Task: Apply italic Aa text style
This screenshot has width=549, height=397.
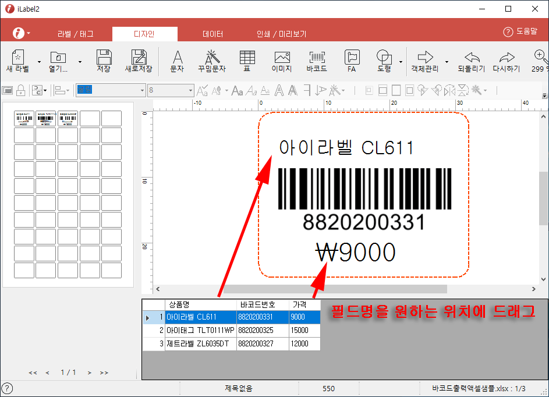Action: click(x=252, y=91)
